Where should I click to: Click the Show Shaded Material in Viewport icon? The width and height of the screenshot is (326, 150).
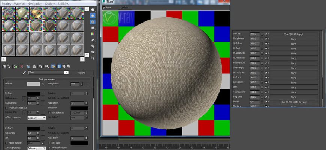pos(53,66)
